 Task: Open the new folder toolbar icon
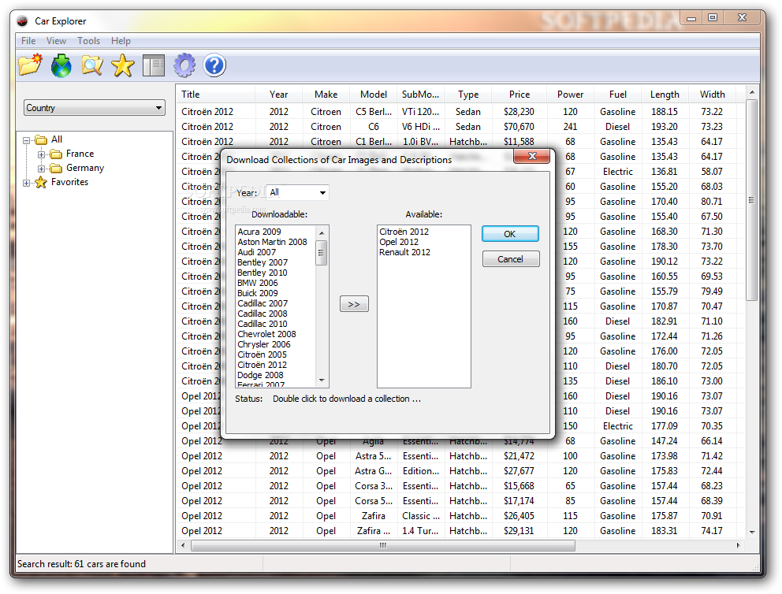[x=31, y=65]
